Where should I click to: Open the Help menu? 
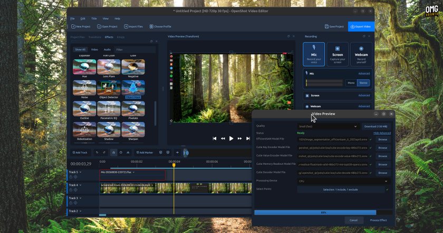pos(117,18)
